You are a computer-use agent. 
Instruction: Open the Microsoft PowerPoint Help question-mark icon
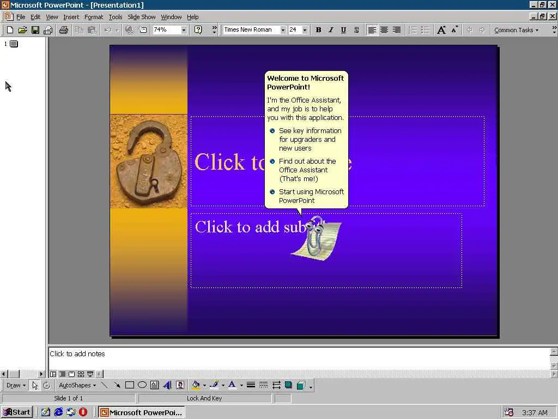[x=198, y=30]
